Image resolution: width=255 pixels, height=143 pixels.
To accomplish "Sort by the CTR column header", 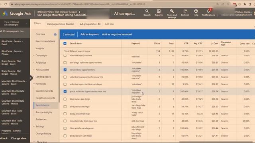I will pyautogui.click(x=186, y=43).
